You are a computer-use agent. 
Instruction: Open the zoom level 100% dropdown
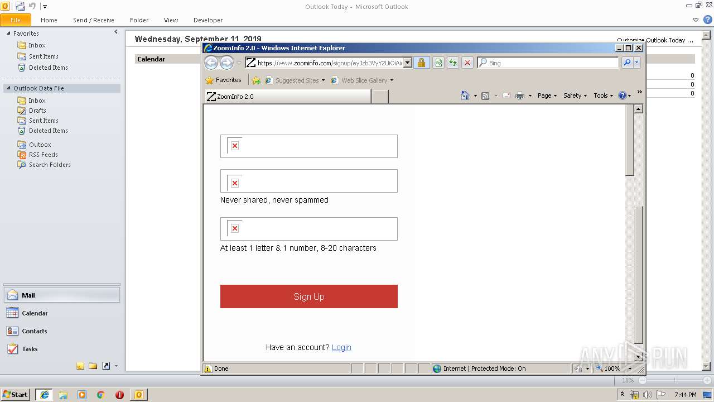pyautogui.click(x=630, y=368)
